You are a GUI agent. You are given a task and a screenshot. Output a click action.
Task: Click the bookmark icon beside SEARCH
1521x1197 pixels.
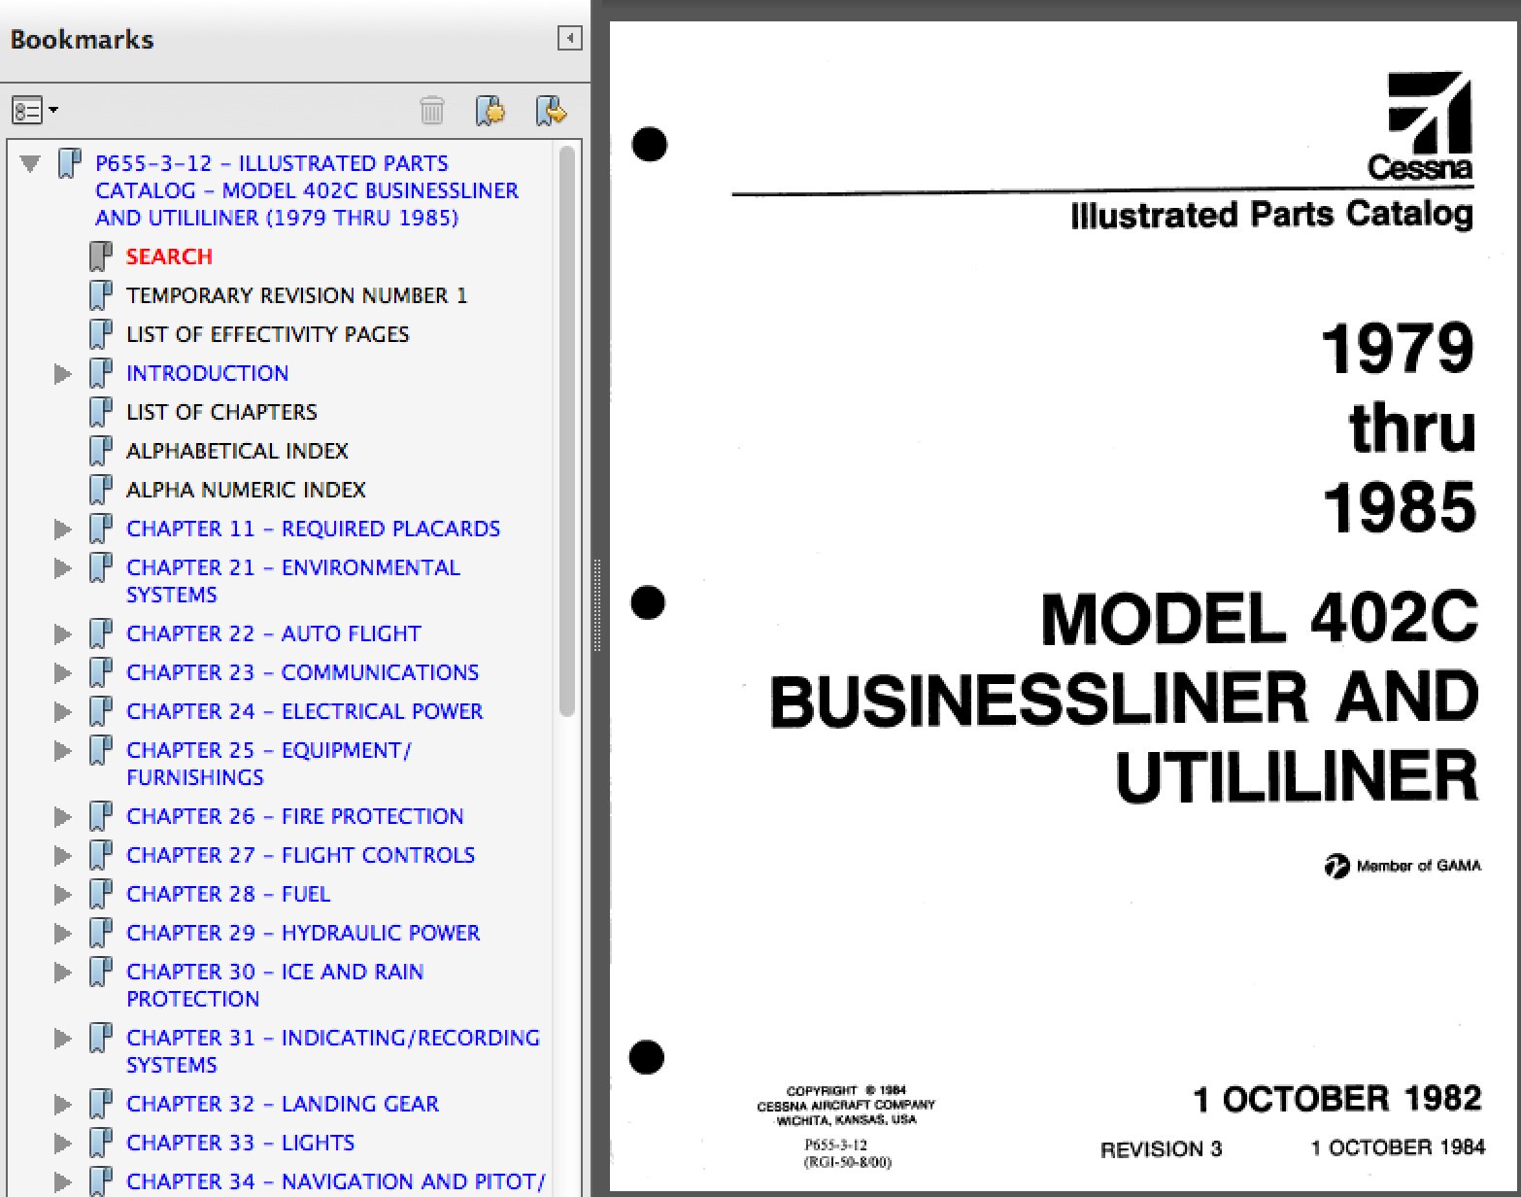click(102, 256)
